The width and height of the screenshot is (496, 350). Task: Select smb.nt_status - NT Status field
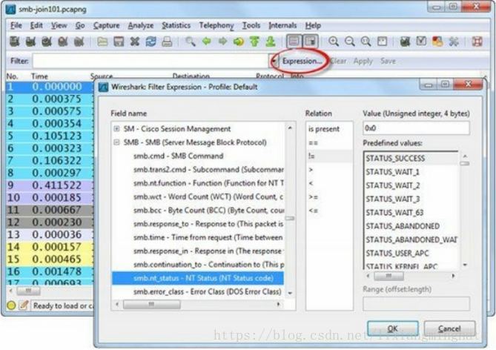(x=198, y=278)
